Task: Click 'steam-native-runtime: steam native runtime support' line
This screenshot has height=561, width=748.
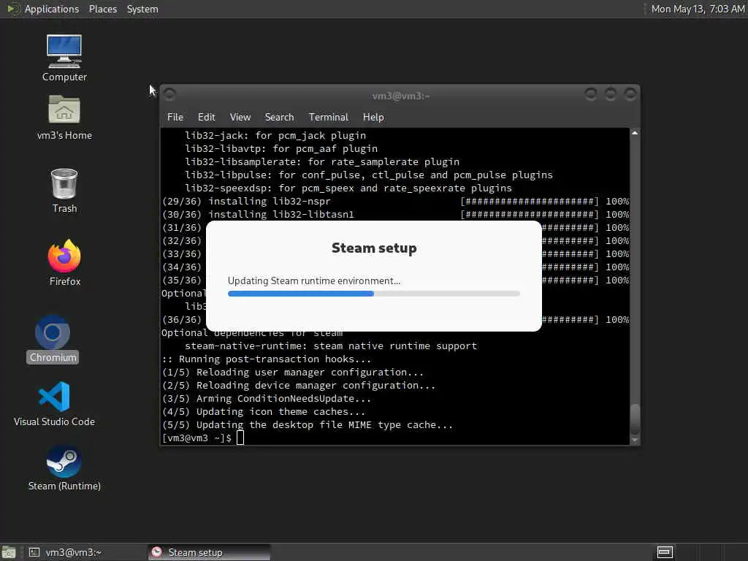Action: [331, 346]
